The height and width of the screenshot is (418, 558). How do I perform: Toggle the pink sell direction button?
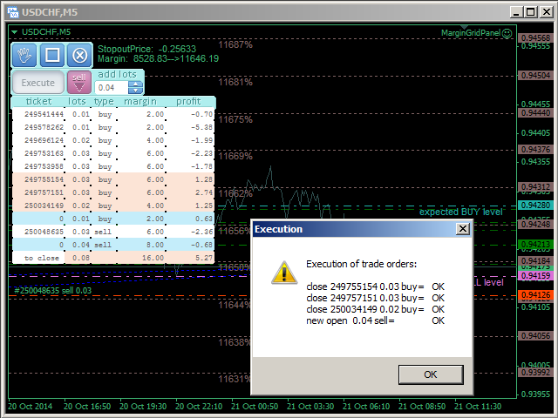[x=79, y=82]
